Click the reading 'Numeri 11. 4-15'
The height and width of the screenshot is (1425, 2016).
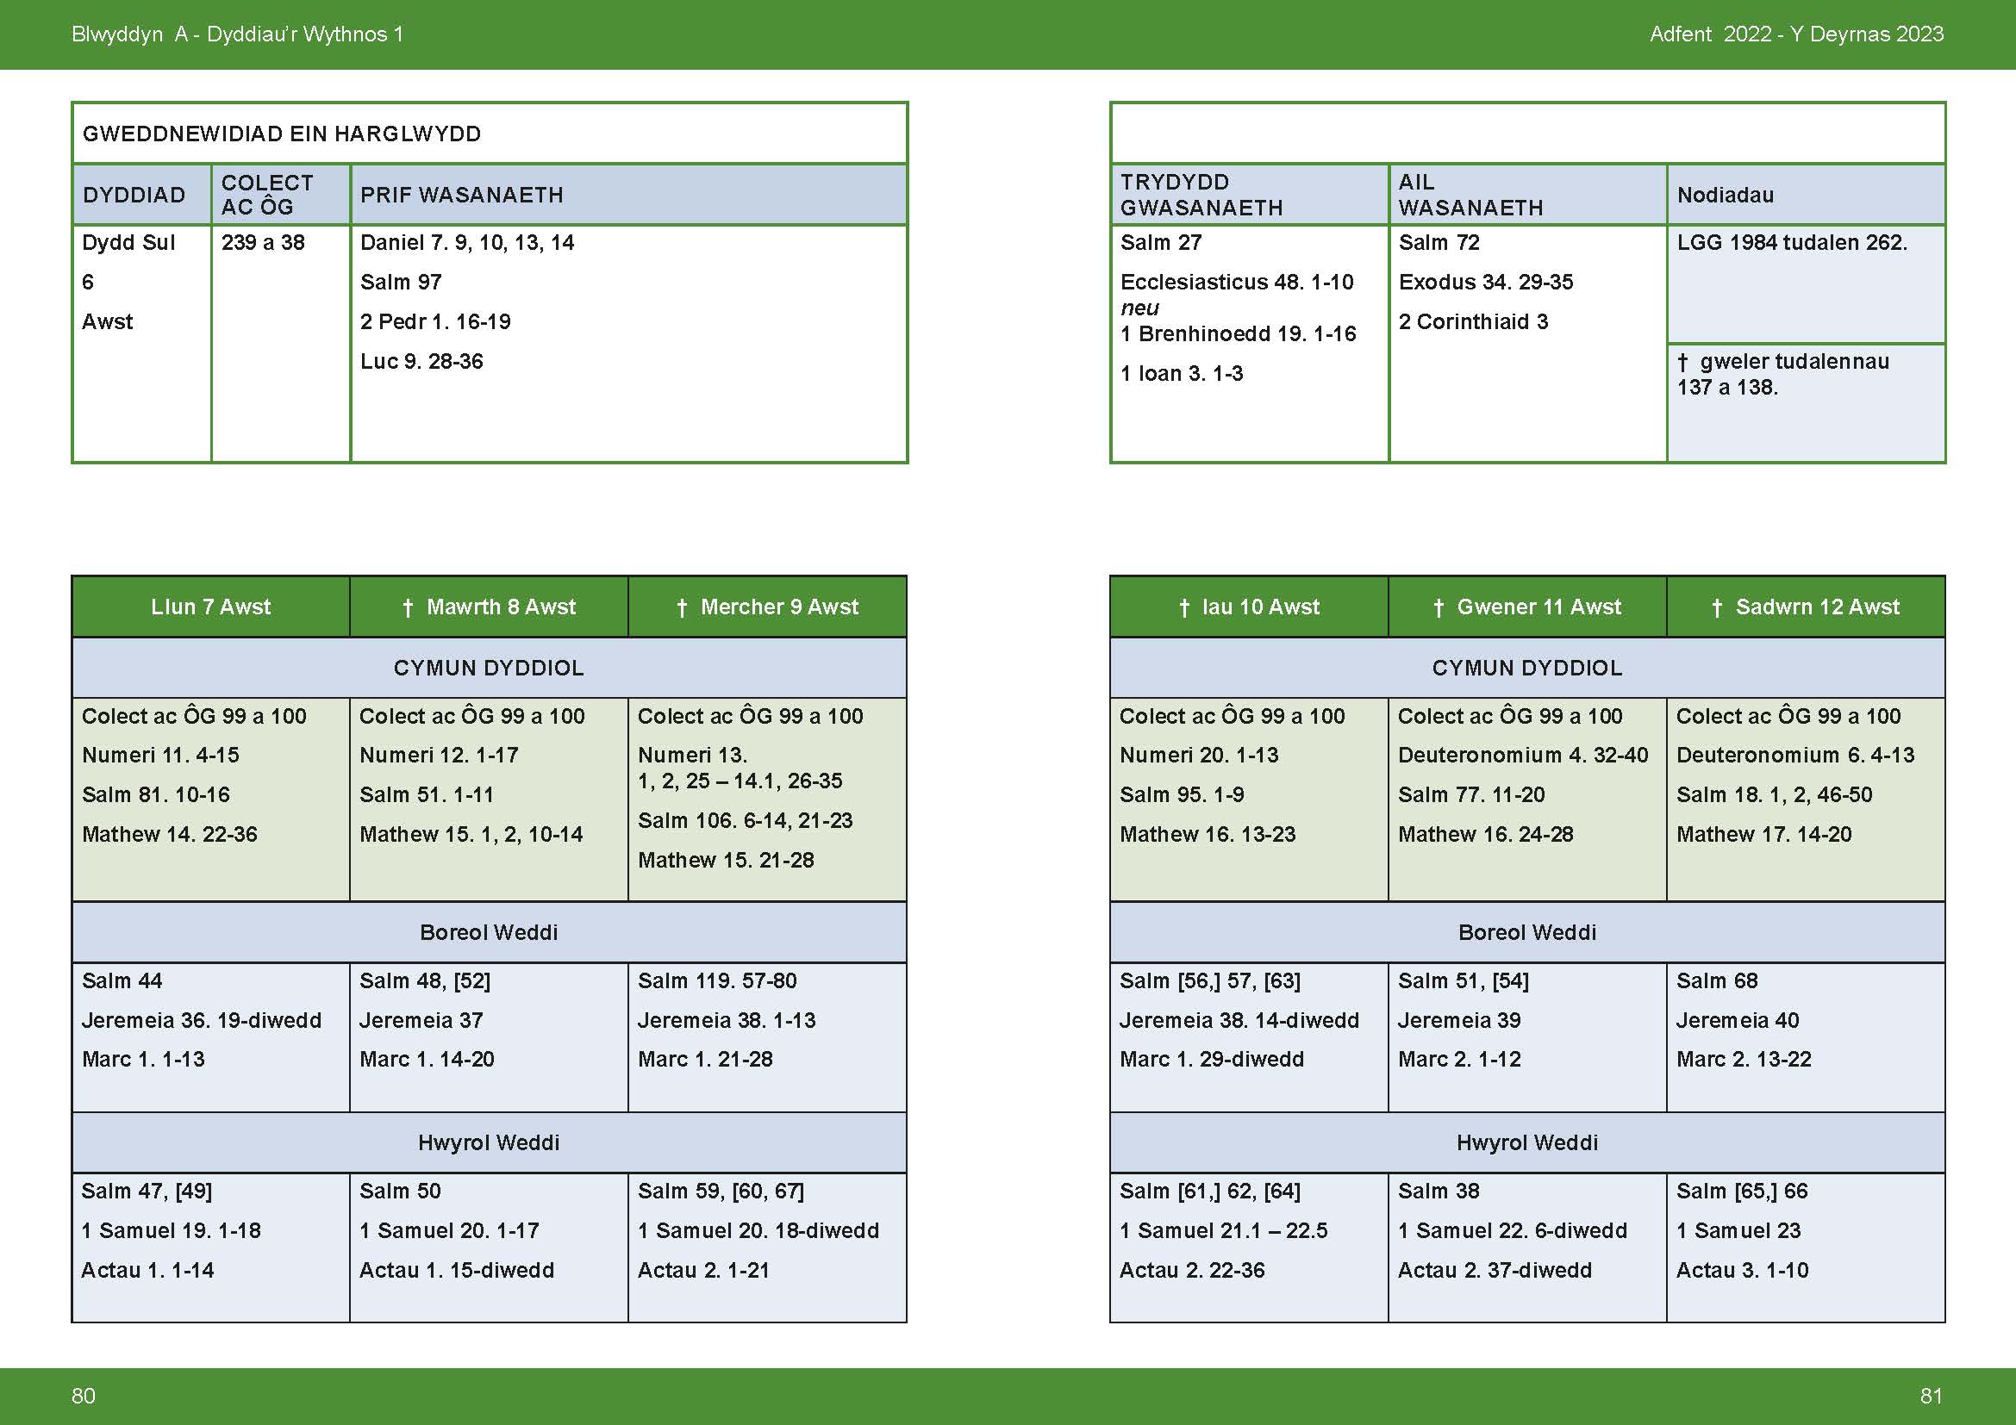[160, 755]
